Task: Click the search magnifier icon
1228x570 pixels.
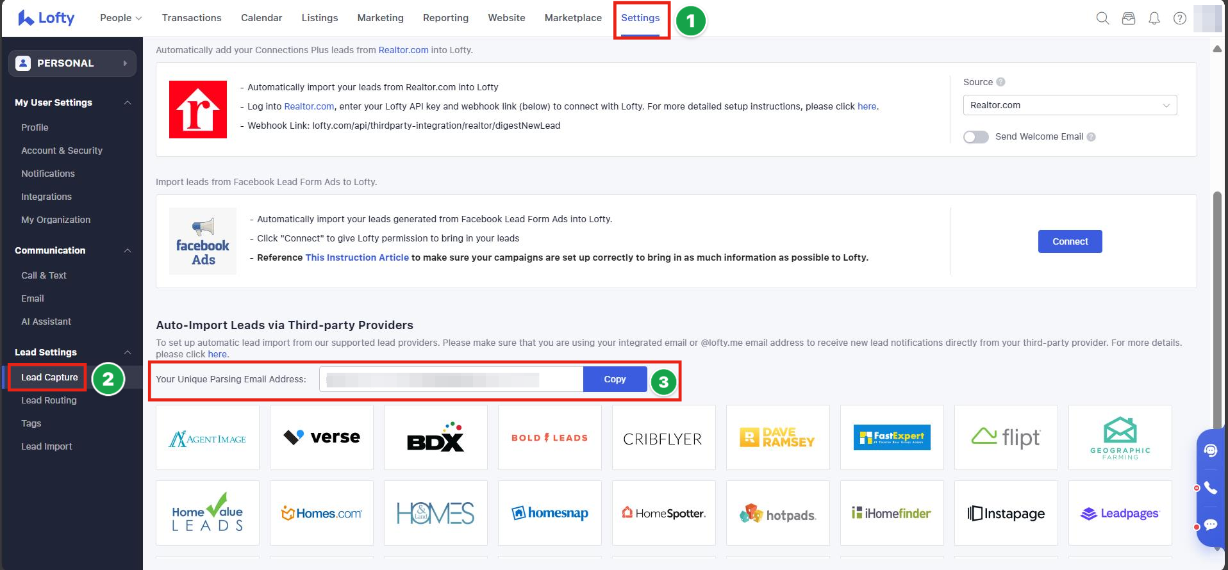Action: point(1102,19)
